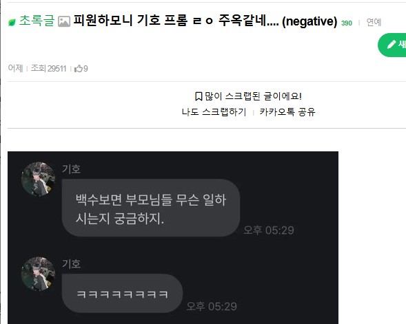Viewport: 406px width, 324px height.
Task: Click the view count 조회 29511
Action: (49, 69)
